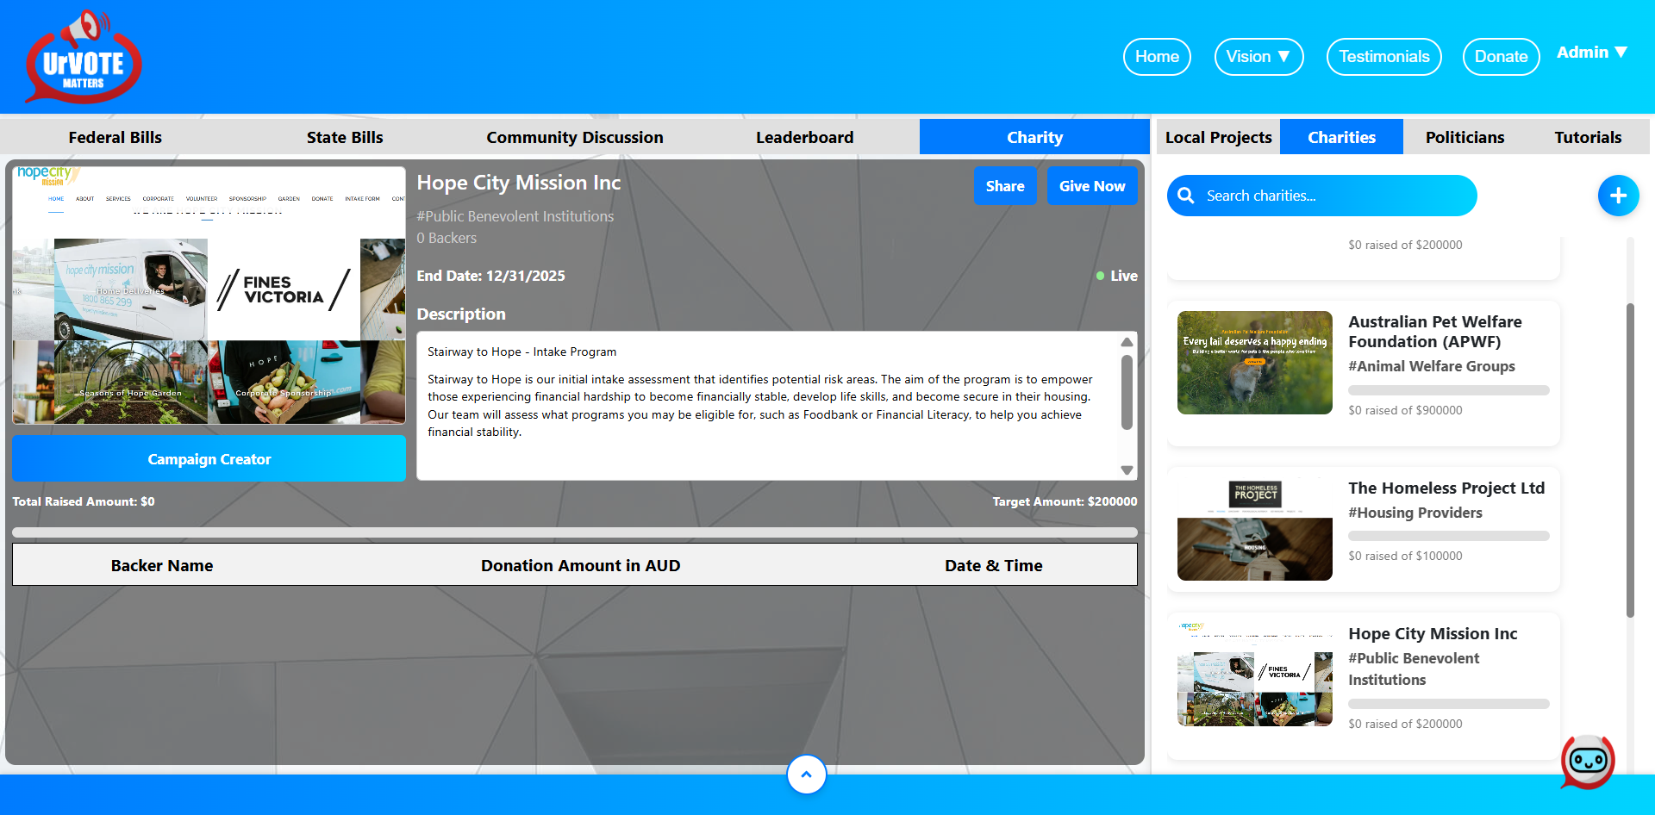Click the scroll-to-top chevron button
This screenshot has width=1655, height=815.
[x=806, y=775]
